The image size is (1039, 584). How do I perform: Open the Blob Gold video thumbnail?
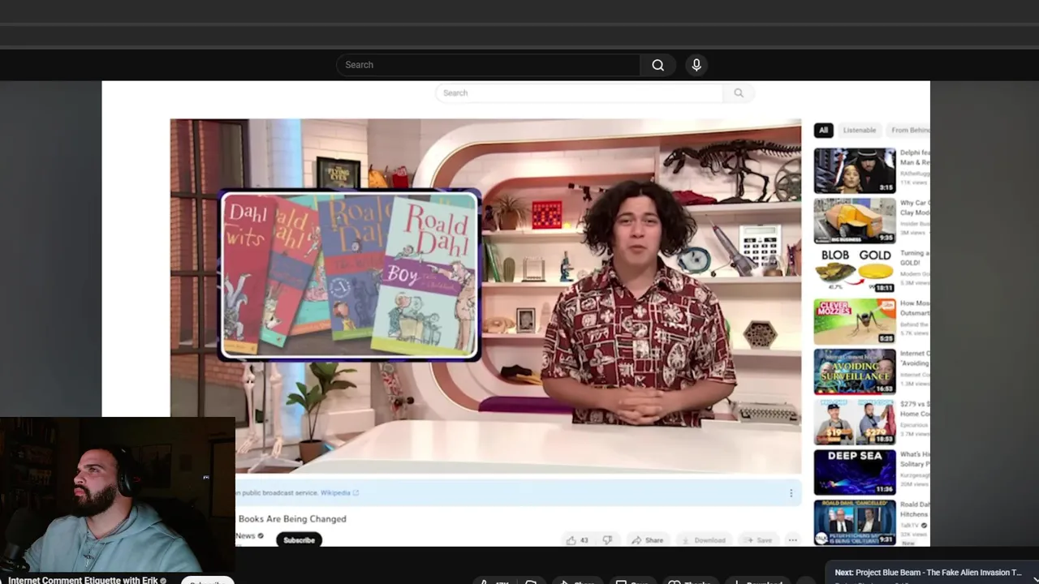tap(855, 271)
